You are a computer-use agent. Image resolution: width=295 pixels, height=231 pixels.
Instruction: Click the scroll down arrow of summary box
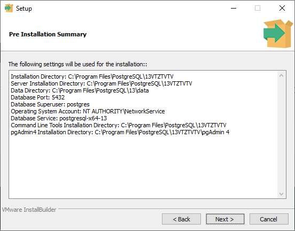(281, 194)
